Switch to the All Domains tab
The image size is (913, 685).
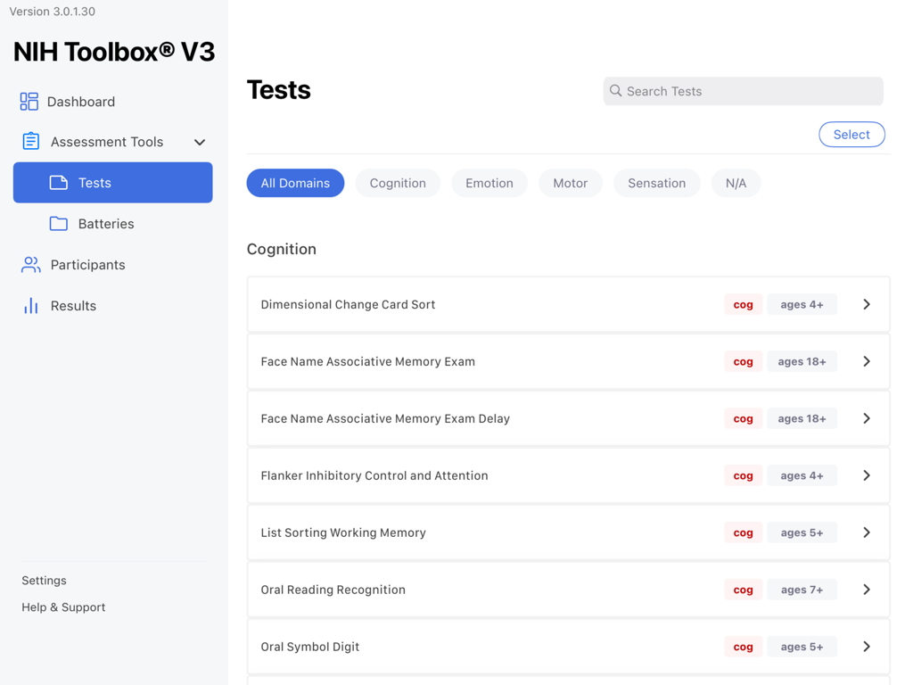295,183
